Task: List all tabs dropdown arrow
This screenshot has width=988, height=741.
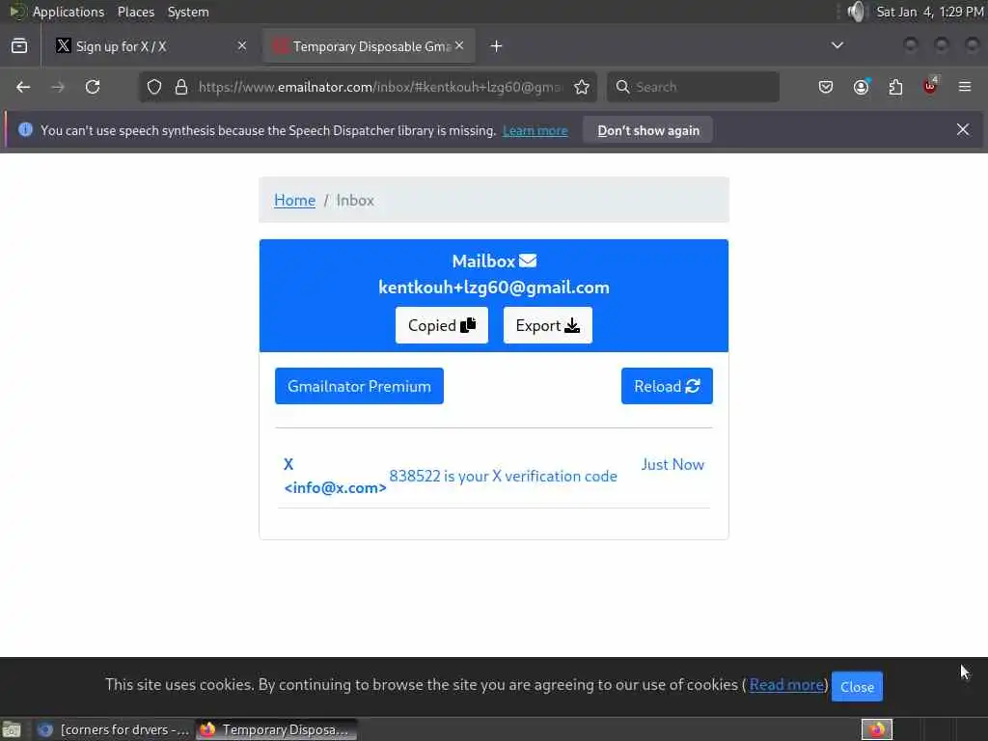Action: coord(837,45)
